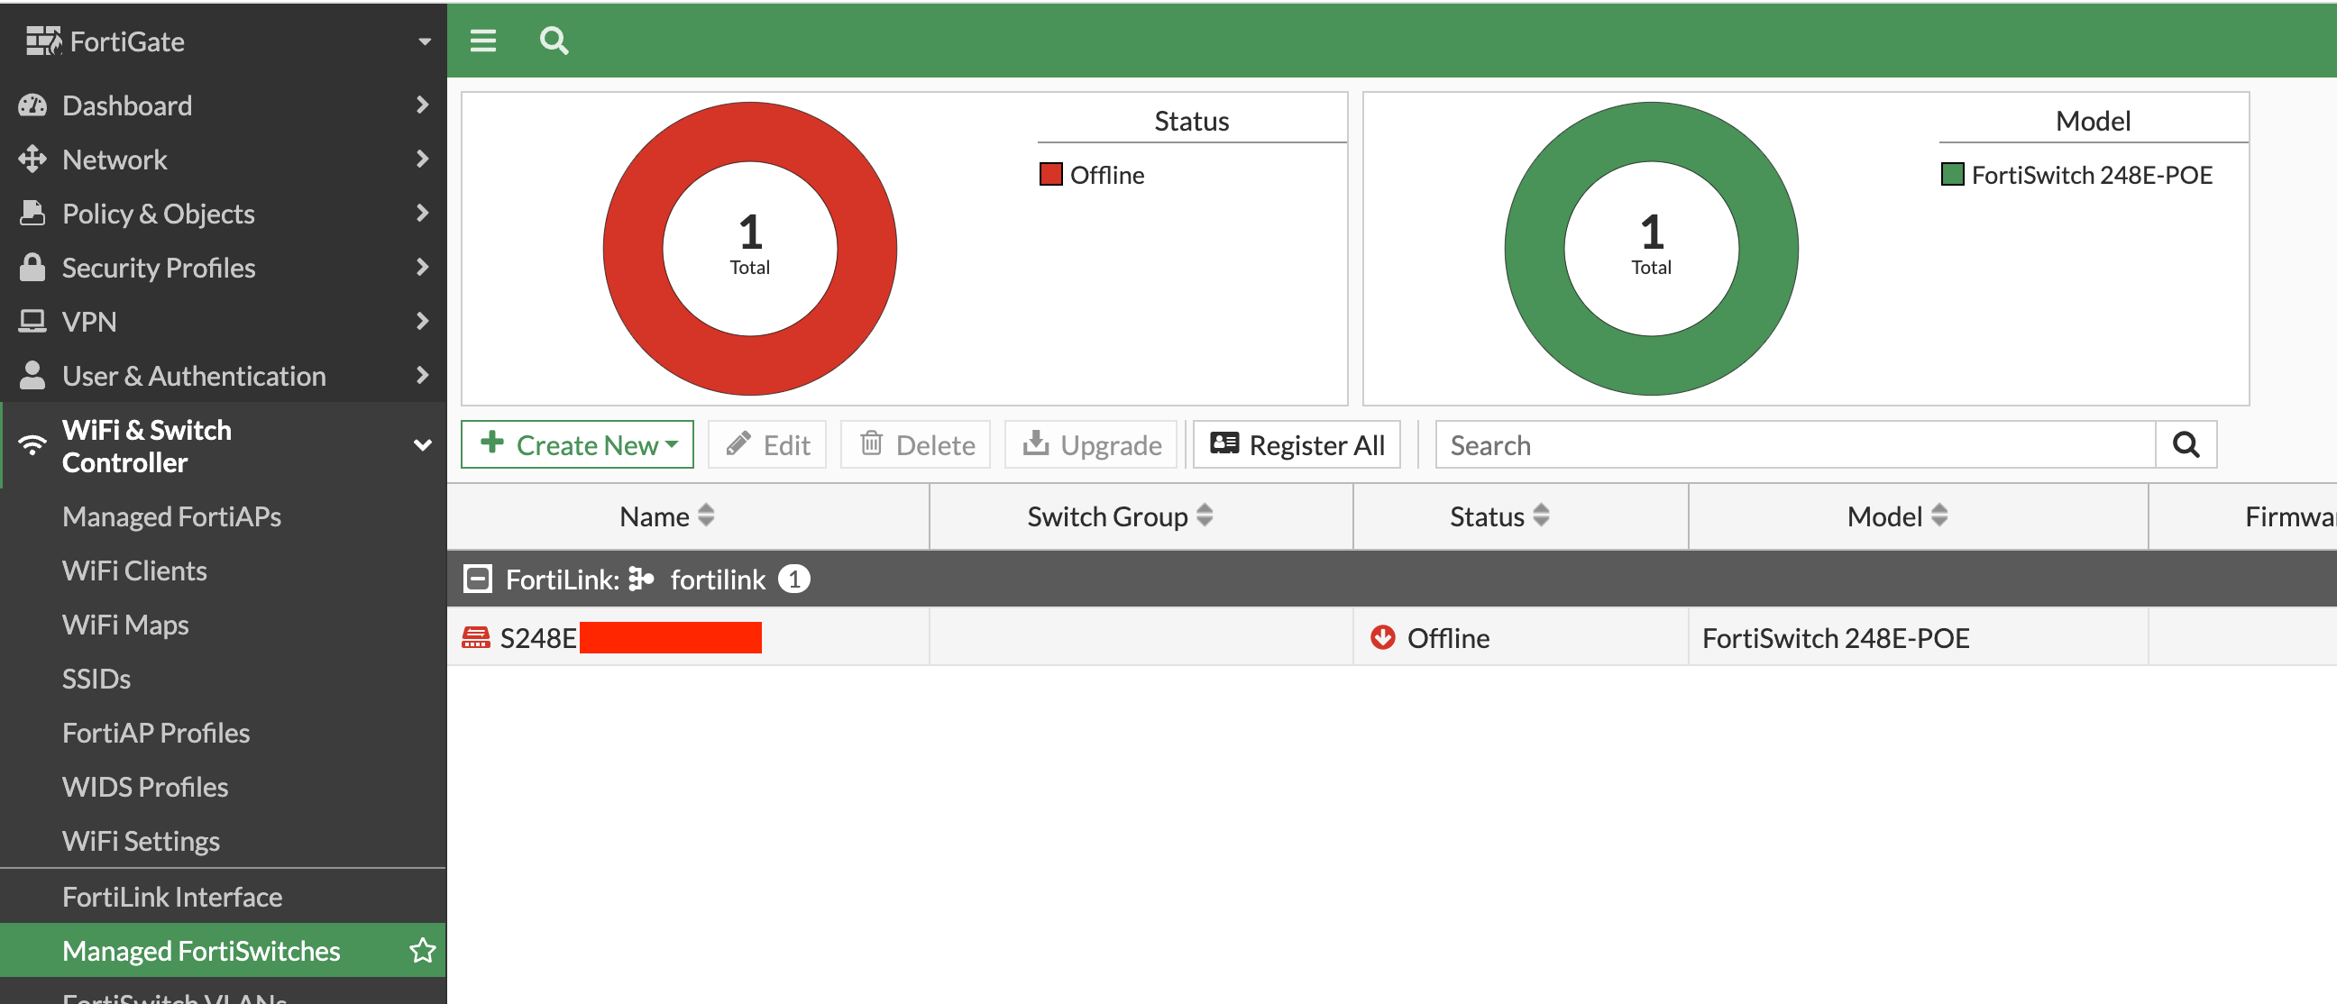Click the User & Authentication person icon
The height and width of the screenshot is (1004, 2337).
[32, 375]
